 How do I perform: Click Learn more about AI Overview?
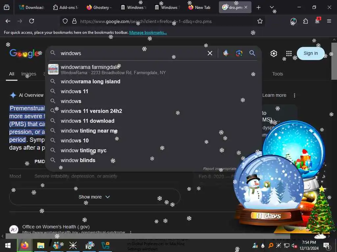tap(274, 95)
